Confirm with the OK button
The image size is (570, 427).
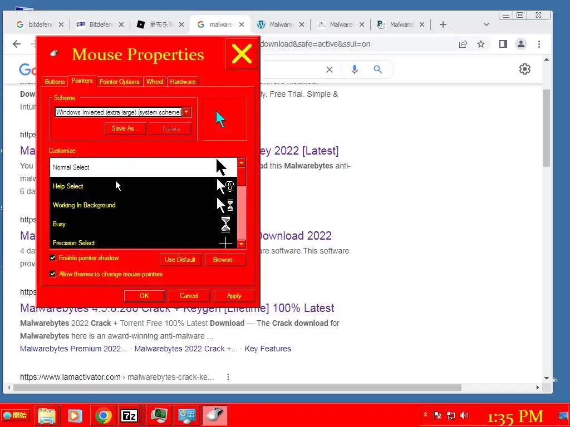(144, 296)
